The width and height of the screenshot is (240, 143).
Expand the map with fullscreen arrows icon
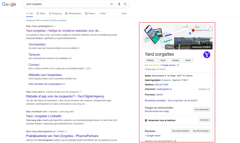pyautogui.click(x=209, y=28)
